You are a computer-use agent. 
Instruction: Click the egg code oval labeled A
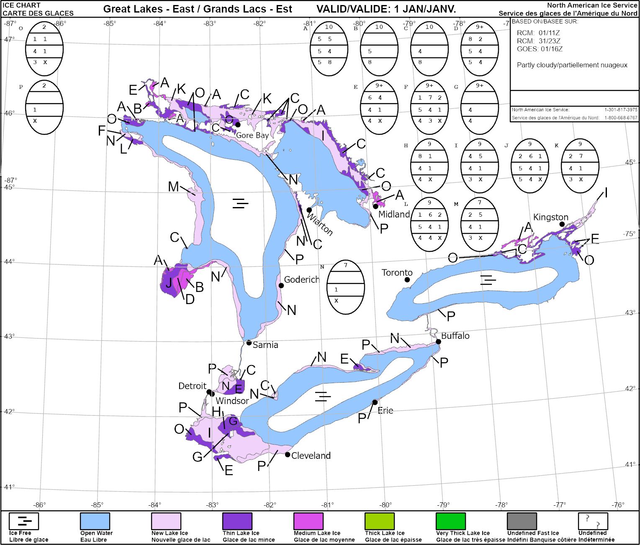[x=329, y=49]
